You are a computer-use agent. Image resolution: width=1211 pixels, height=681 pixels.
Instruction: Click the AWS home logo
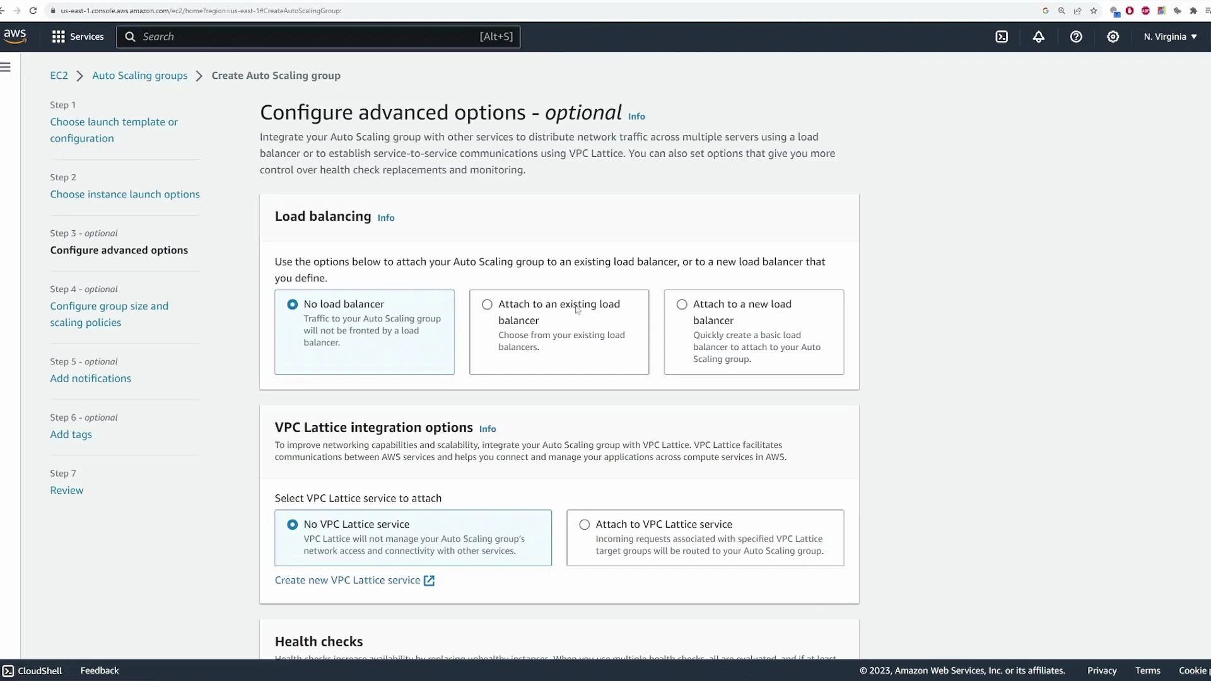pyautogui.click(x=15, y=36)
